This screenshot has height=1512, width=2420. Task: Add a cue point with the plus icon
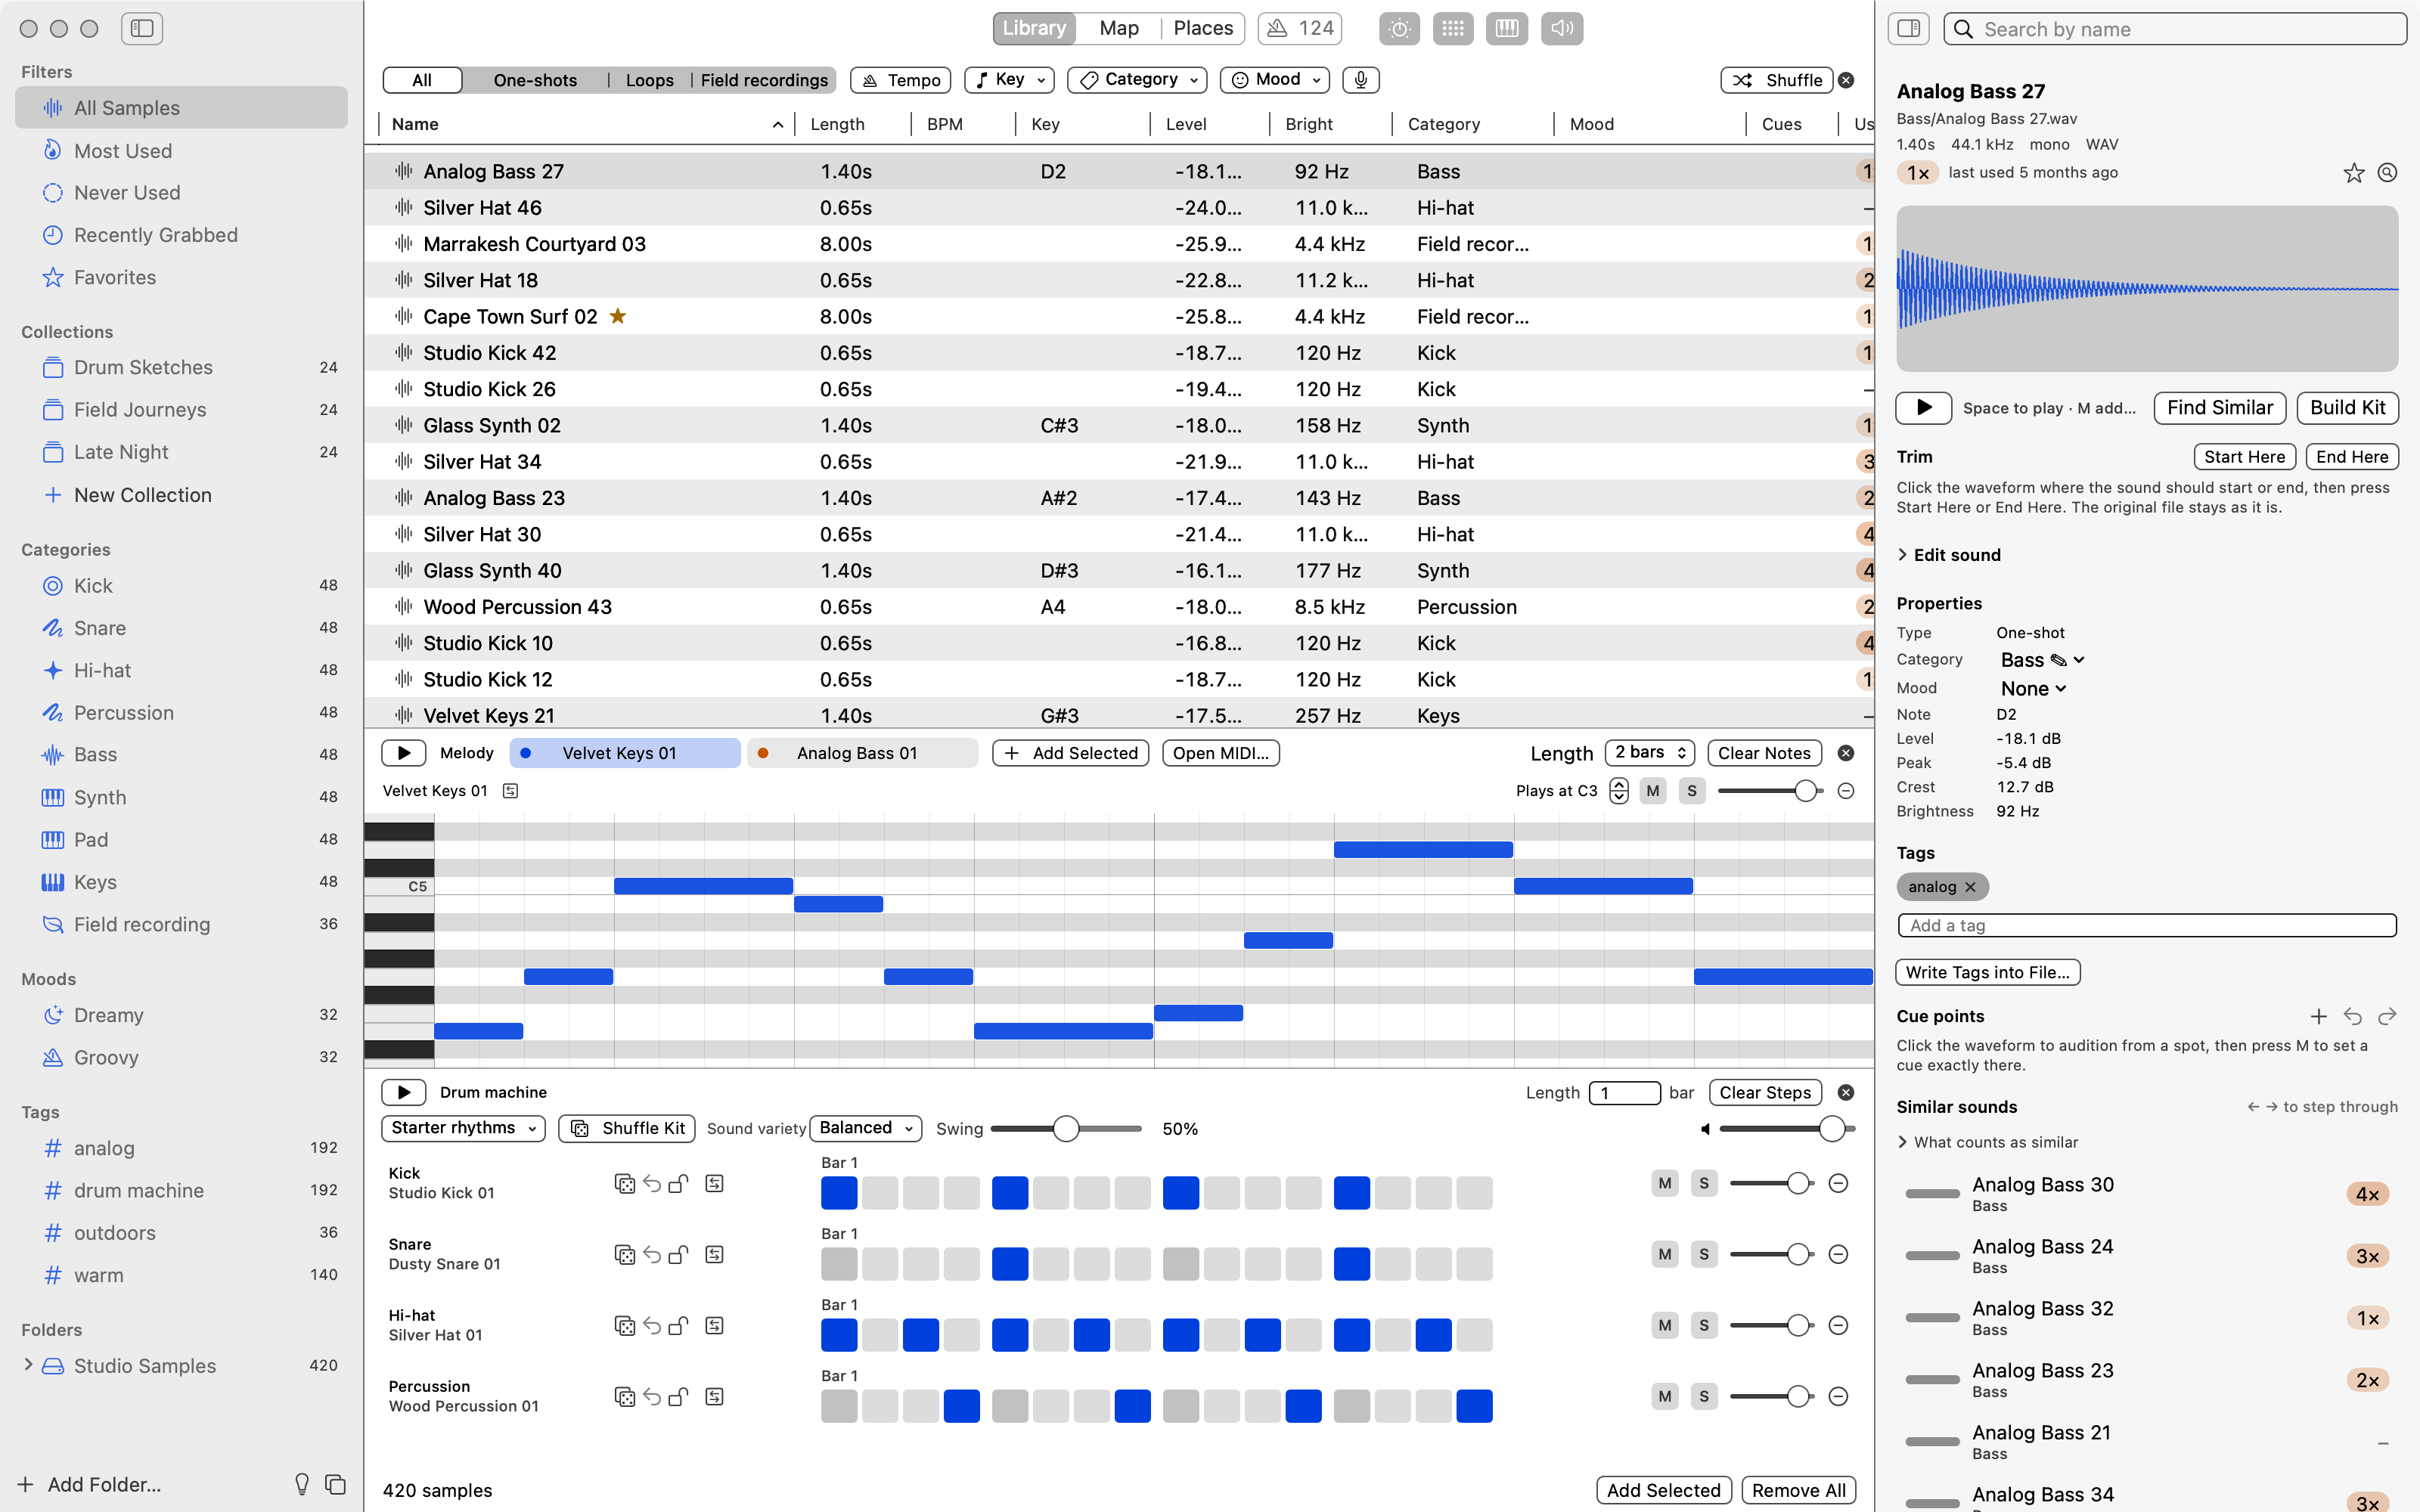2319,1016
